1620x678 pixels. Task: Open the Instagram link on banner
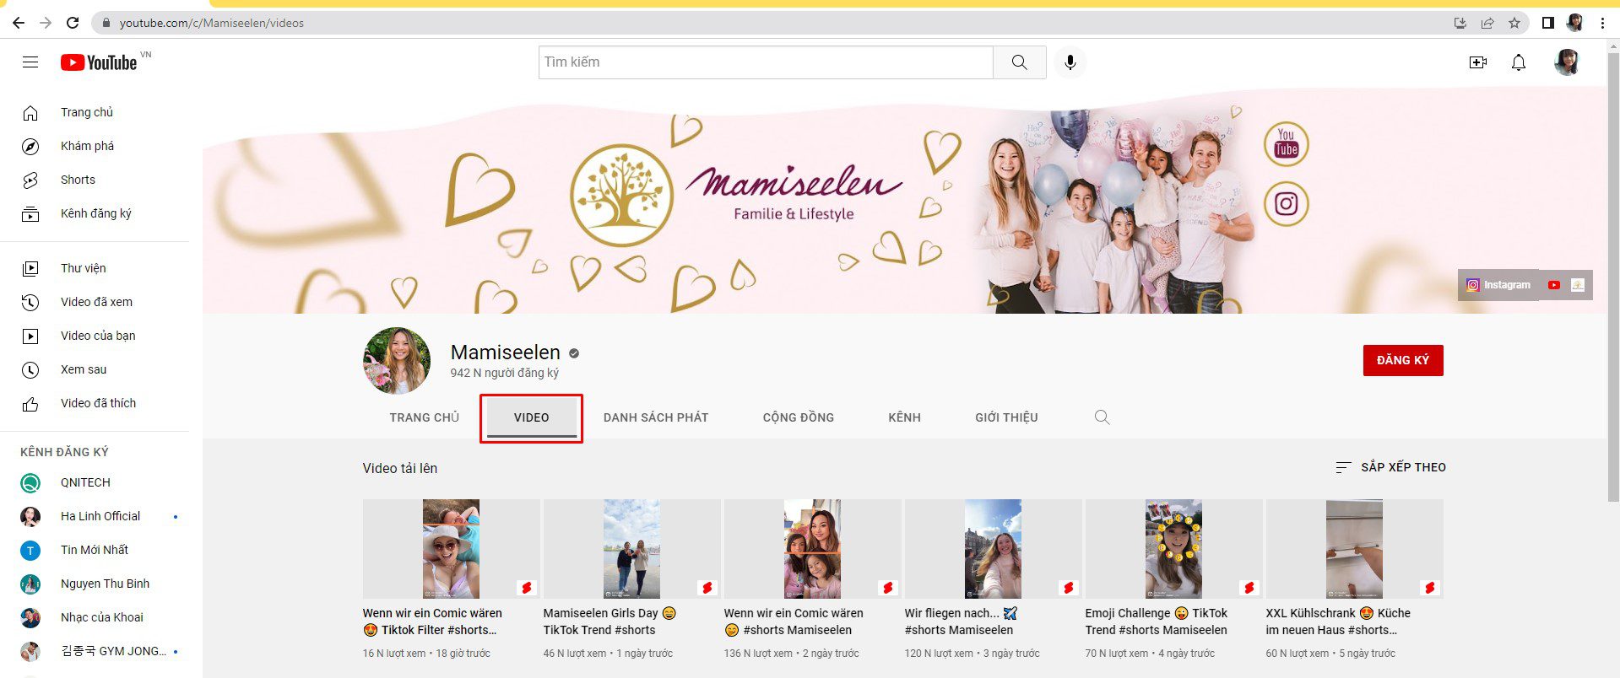click(x=1498, y=285)
